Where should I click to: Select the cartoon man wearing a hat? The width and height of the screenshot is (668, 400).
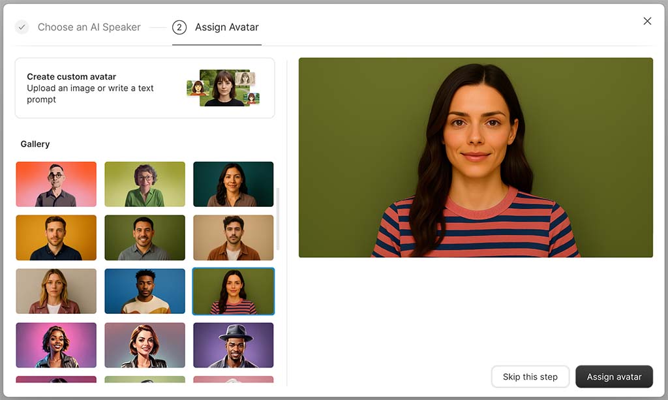pyautogui.click(x=233, y=345)
